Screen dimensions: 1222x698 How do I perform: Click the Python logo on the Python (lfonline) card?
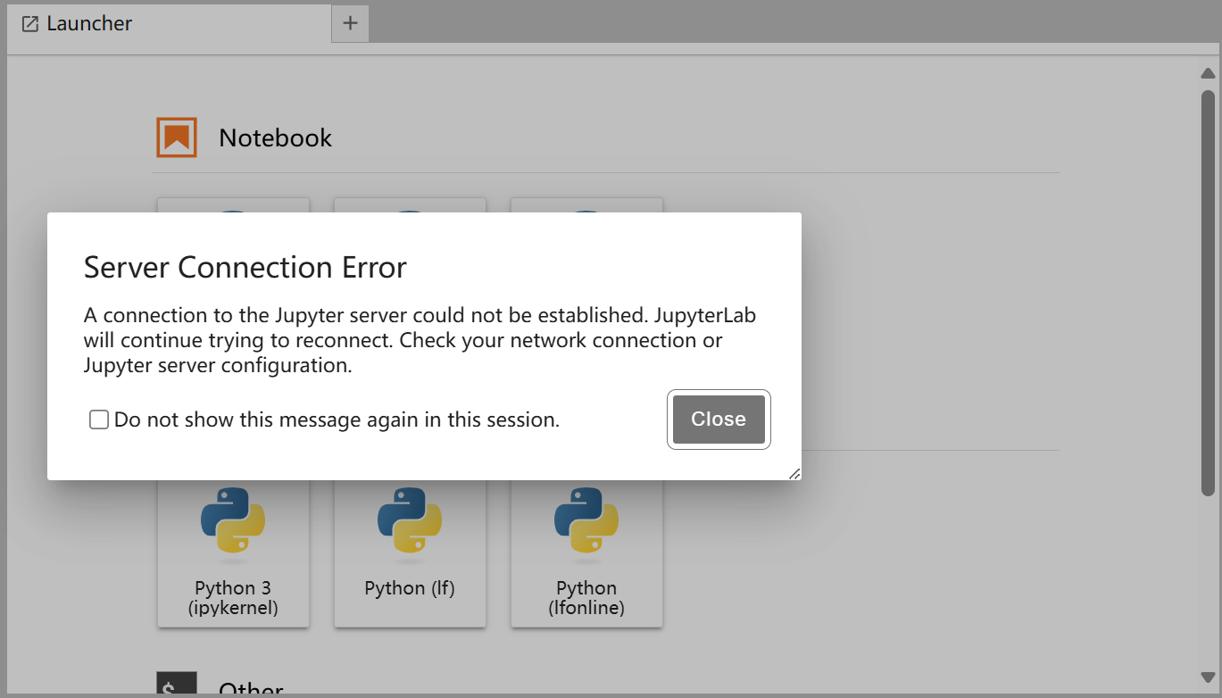(586, 521)
